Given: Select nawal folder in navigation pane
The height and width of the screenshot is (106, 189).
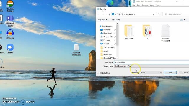Looking at the screenshot, I should click(104, 51).
